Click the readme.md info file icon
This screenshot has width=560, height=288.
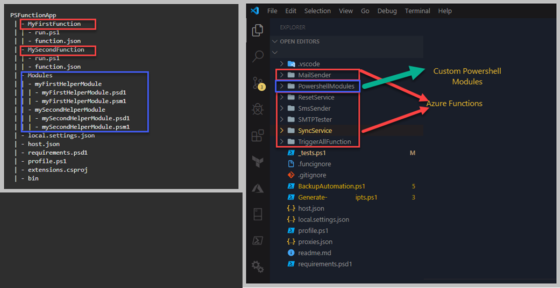pos(291,253)
